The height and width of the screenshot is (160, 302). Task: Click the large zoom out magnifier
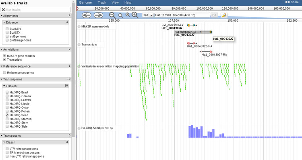pos(112,15)
